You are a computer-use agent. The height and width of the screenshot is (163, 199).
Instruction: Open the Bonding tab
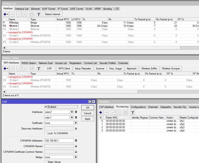pos(107,9)
